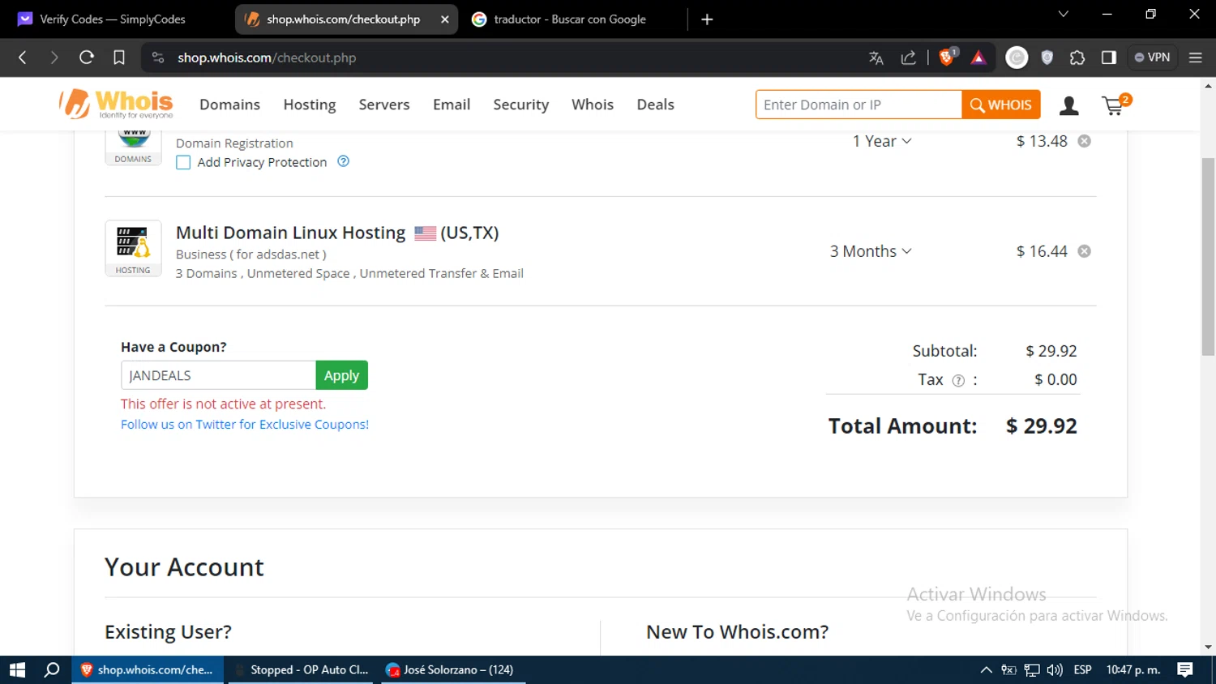
Task: Remove the $13.48 domain registration item
Action: tap(1084, 141)
